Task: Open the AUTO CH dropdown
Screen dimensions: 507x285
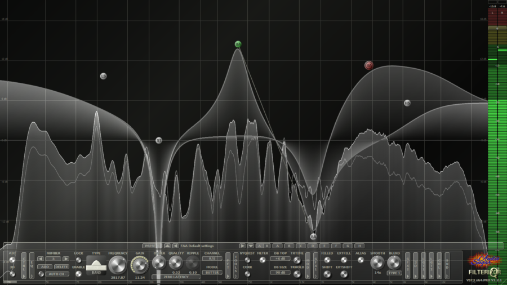Action: [x=57, y=274]
